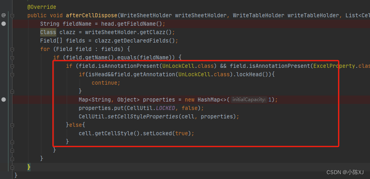Click the setCellStyleProperties method call
The height and width of the screenshot is (179, 370).
click(x=143, y=117)
